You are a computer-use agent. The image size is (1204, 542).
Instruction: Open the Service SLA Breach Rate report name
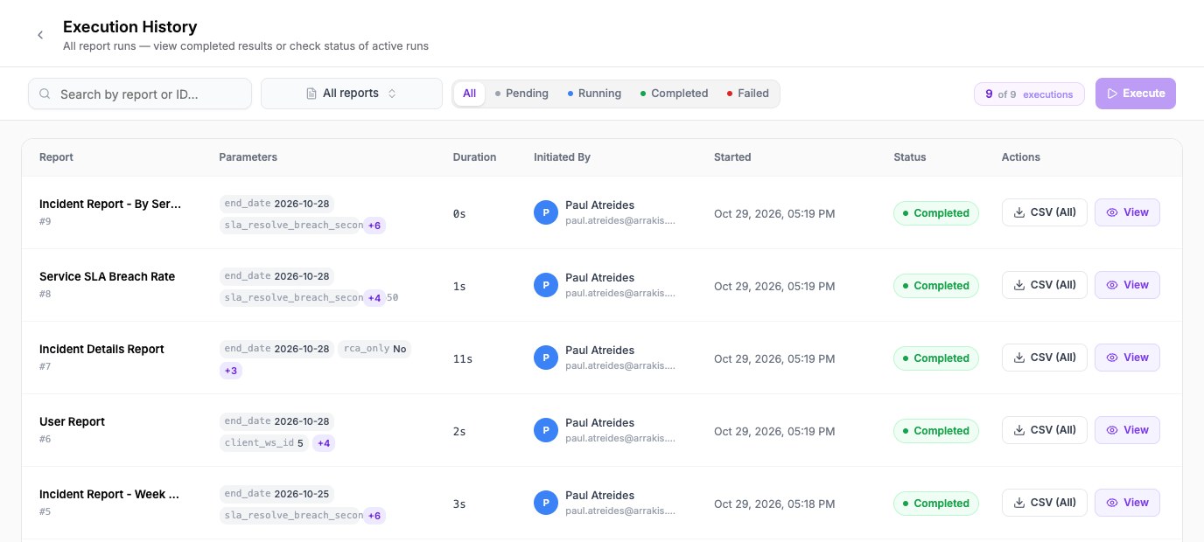pyautogui.click(x=107, y=276)
